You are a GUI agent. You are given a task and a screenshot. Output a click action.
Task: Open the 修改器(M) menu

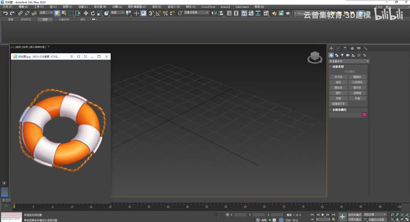(x=100, y=7)
